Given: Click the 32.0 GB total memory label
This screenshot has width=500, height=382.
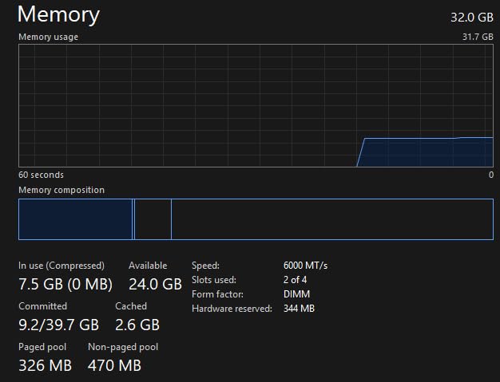Looking at the screenshot, I should click(471, 17).
